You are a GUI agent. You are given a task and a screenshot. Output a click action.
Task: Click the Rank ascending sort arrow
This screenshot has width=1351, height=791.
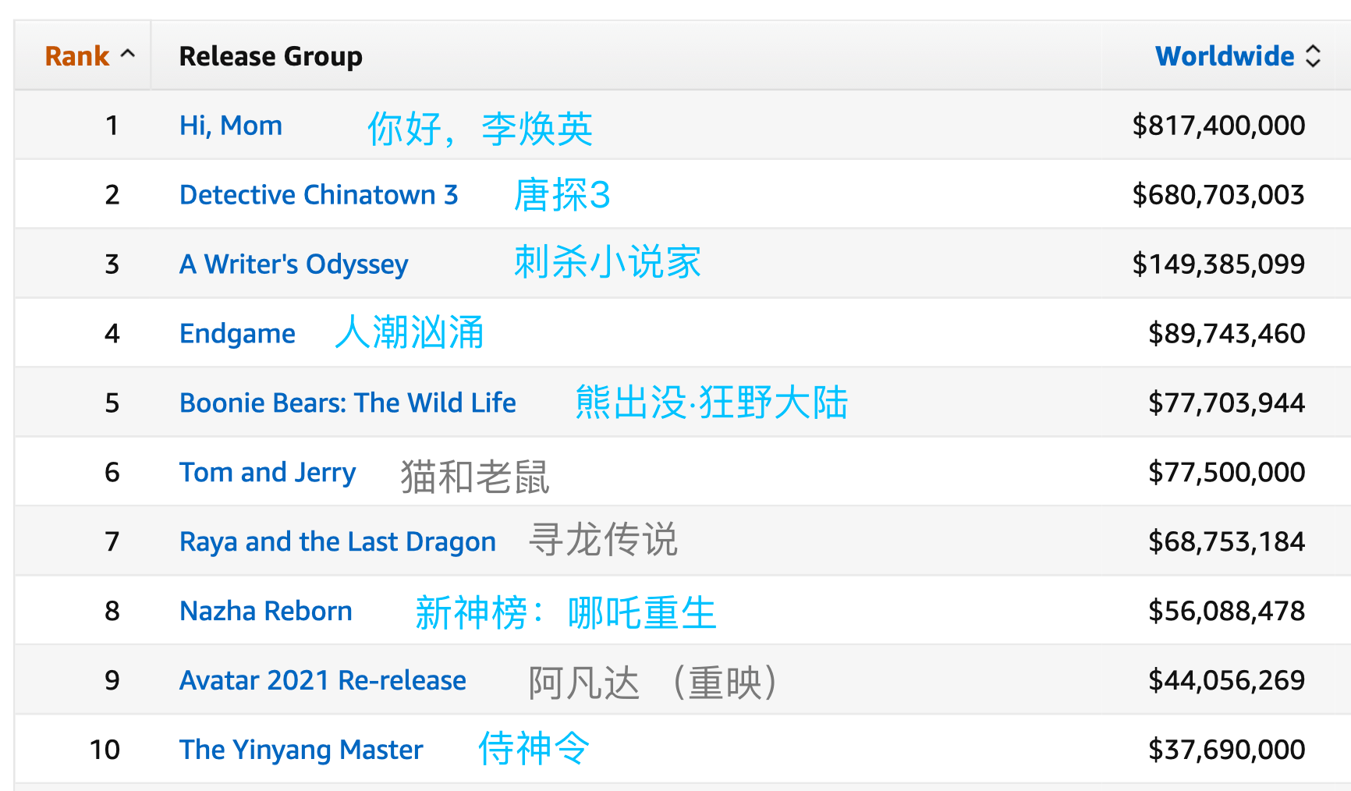click(128, 55)
